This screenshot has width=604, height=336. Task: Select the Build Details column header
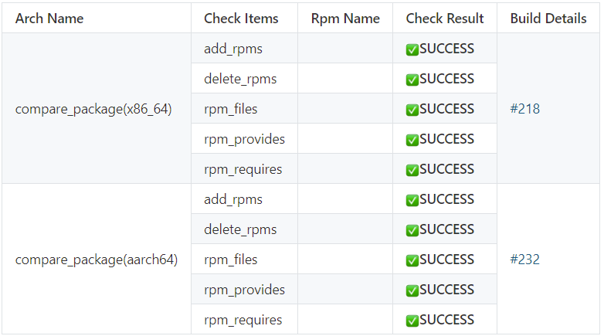coord(548,19)
